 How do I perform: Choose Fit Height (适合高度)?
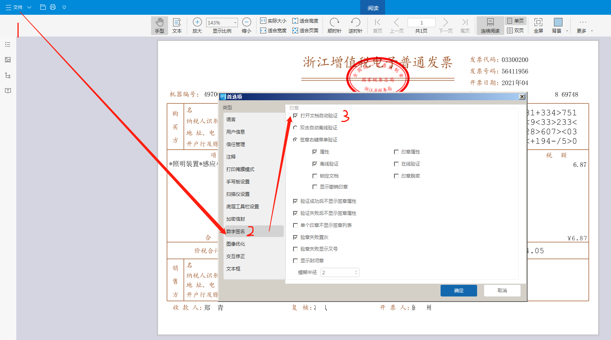click(305, 21)
